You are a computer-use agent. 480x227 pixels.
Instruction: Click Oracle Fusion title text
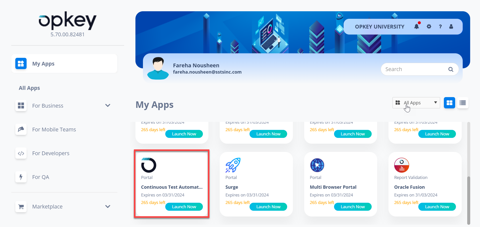410,187
